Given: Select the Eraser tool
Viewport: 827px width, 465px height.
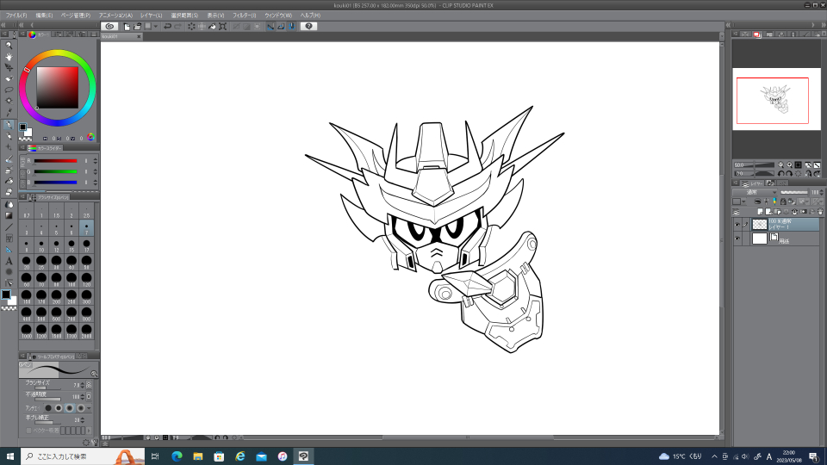Looking at the screenshot, I should pyautogui.click(x=9, y=192).
